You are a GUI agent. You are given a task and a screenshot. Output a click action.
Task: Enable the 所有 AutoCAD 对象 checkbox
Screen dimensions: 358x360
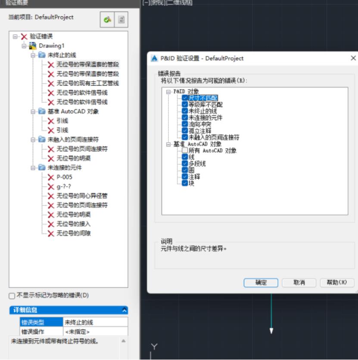pos(185,151)
